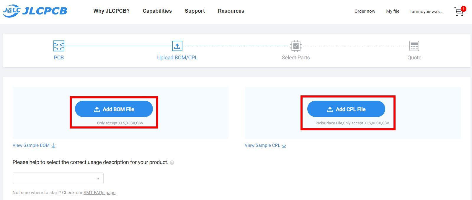Click the PCB step icon
Image resolution: width=472 pixels, height=200 pixels.
click(x=59, y=46)
